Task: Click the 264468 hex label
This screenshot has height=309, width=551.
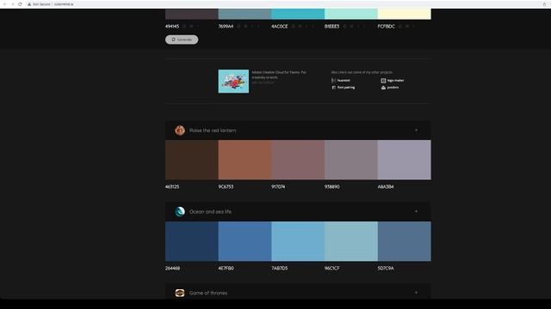Action: point(172,268)
